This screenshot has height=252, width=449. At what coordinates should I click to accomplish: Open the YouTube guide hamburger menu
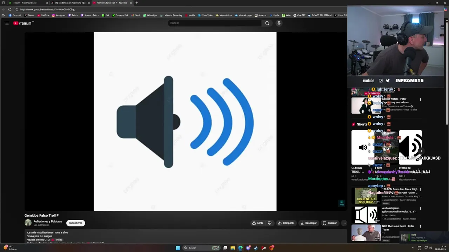(x=7, y=23)
